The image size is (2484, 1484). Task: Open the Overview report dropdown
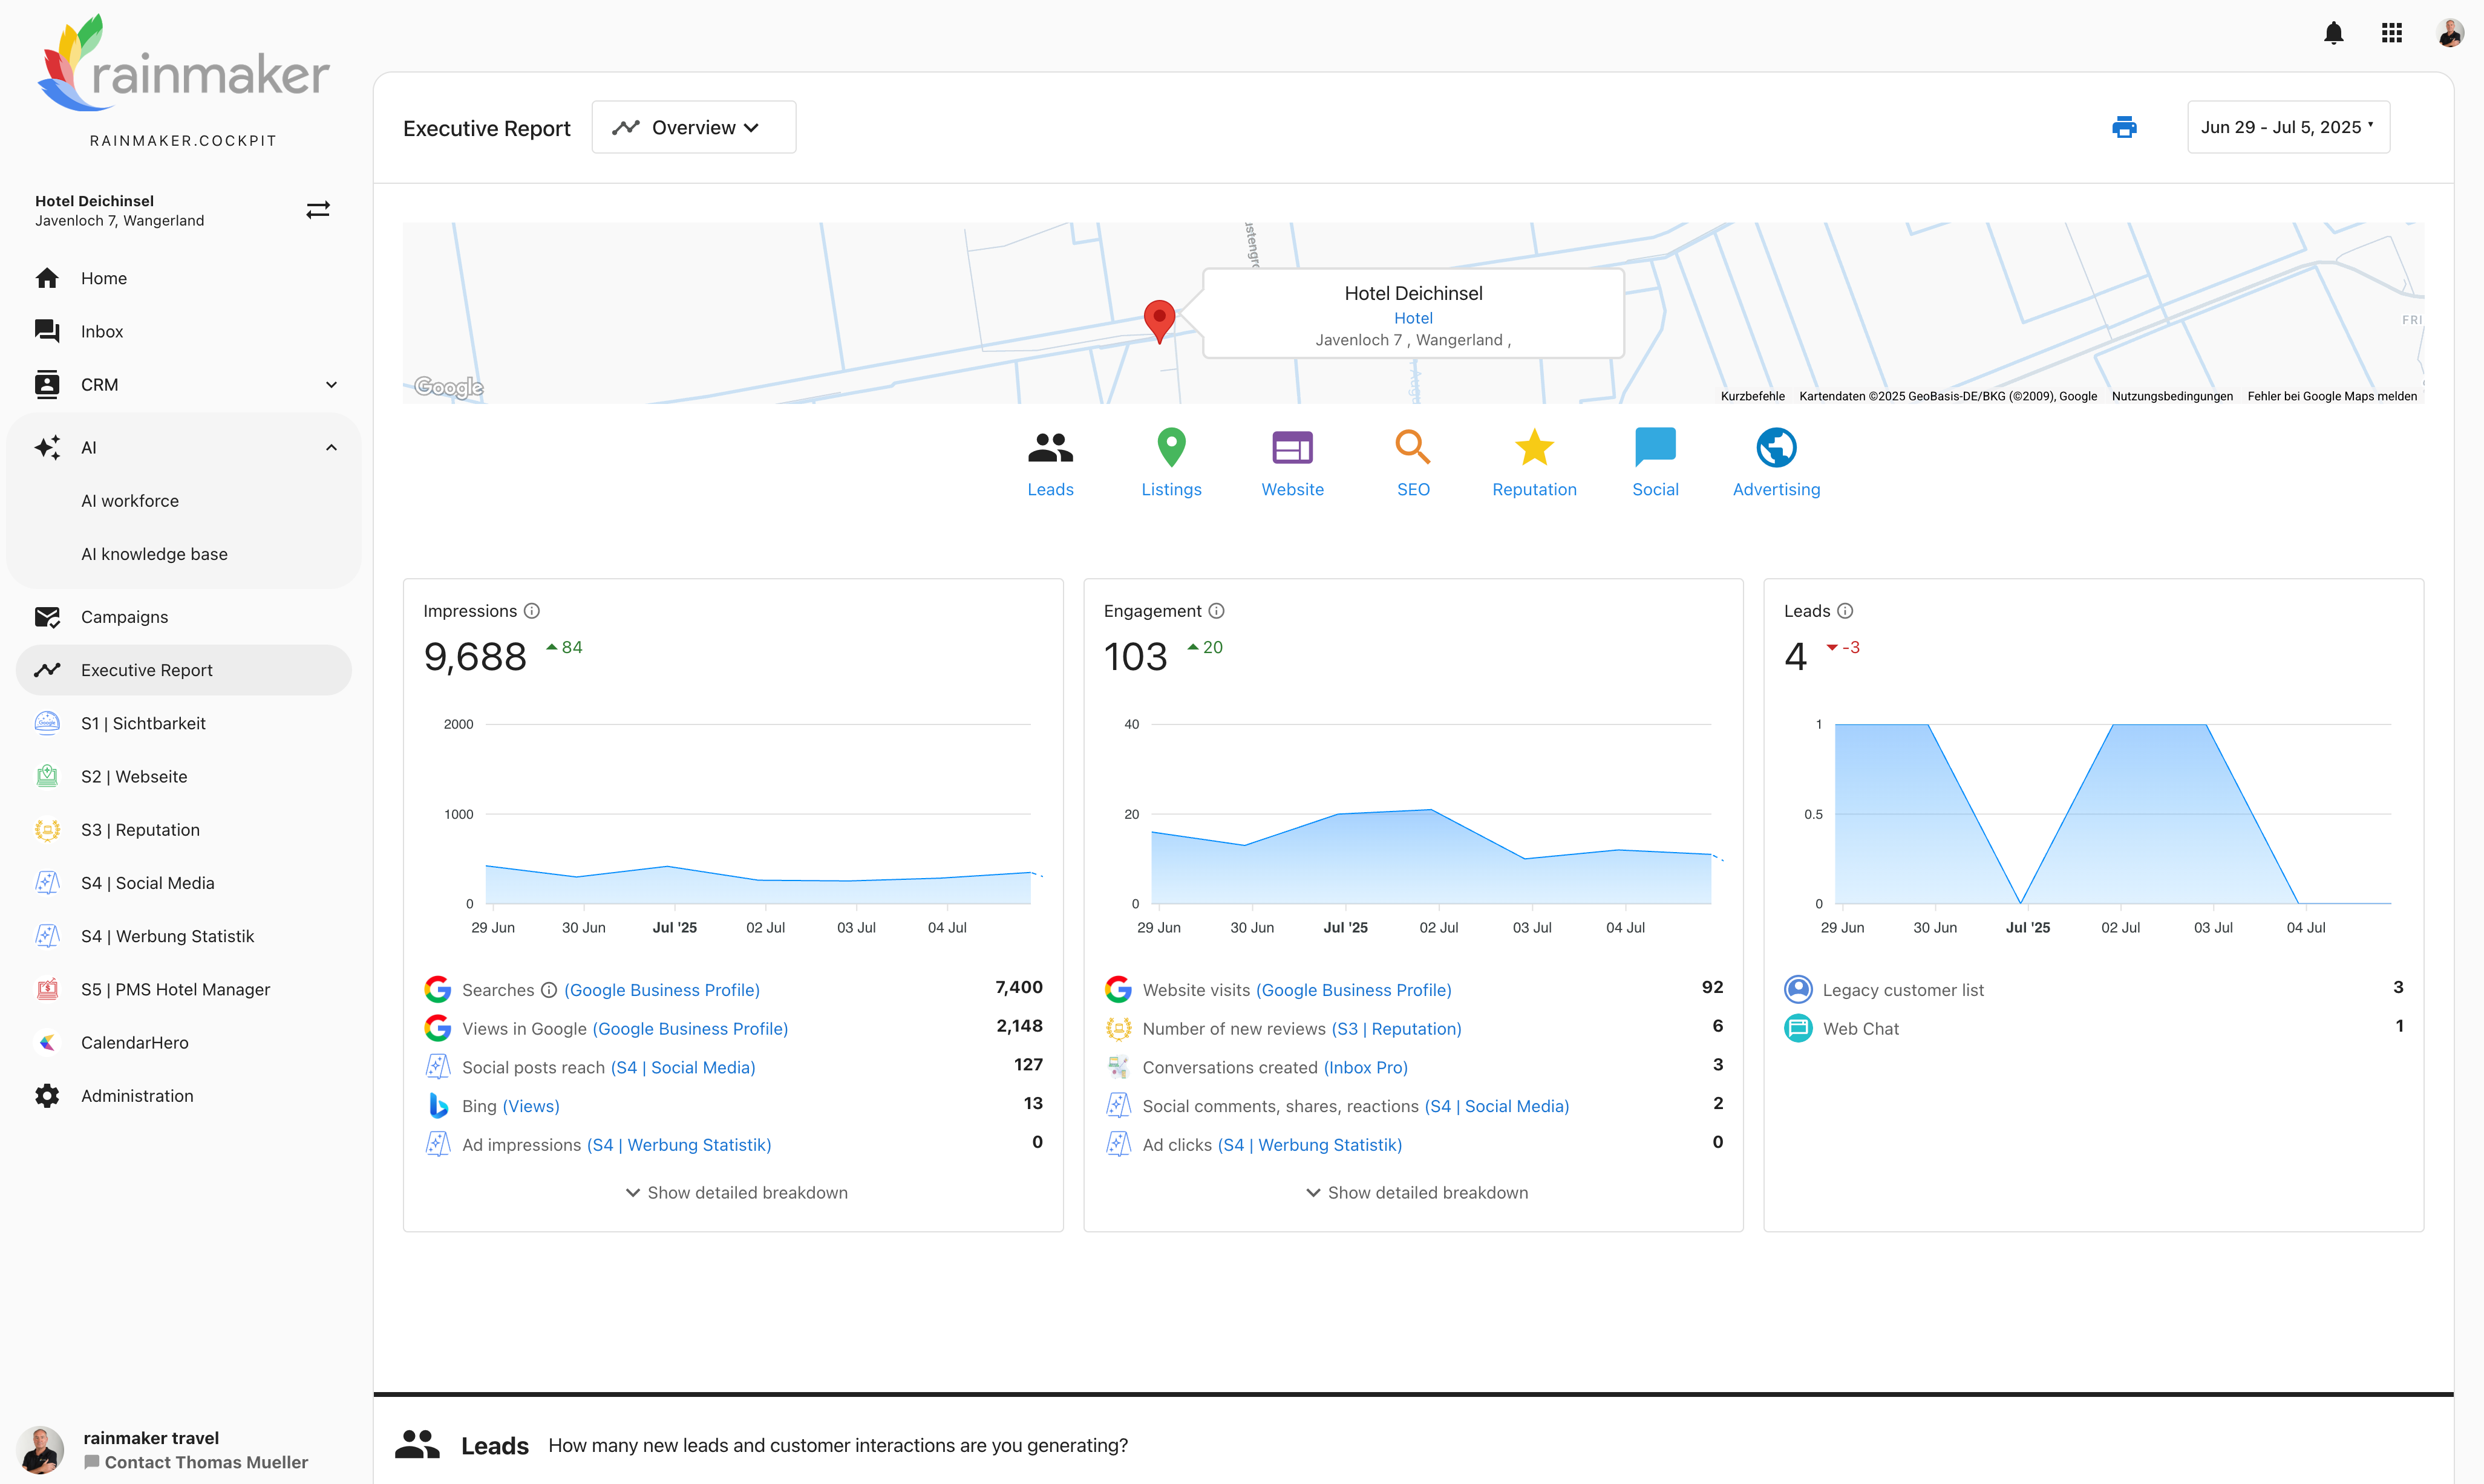coord(693,128)
